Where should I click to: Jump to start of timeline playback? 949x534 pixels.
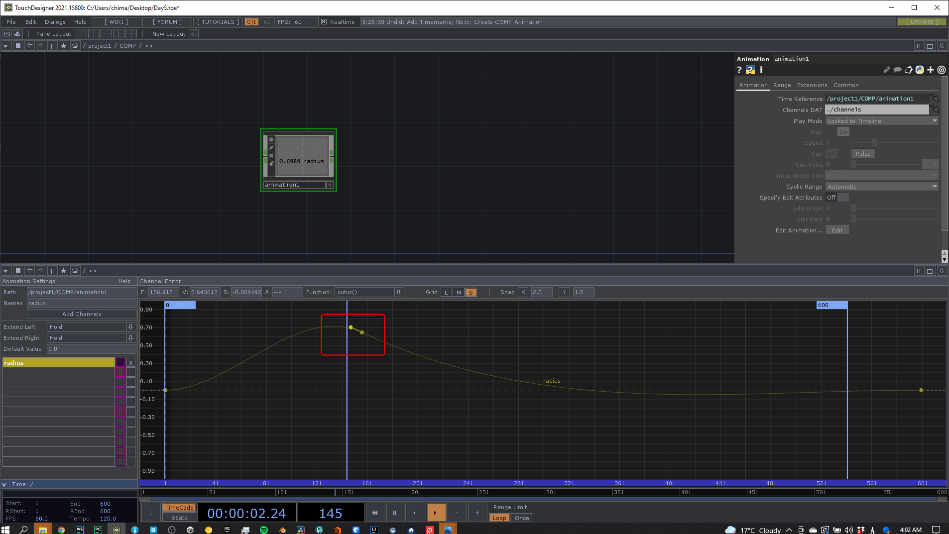tap(374, 513)
